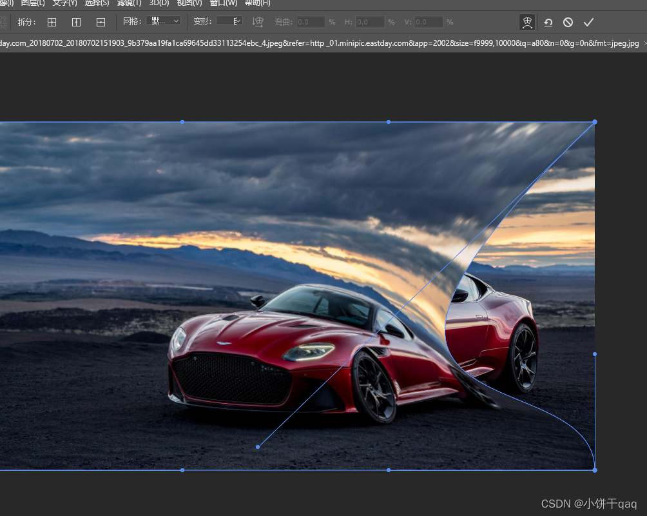
Task: Open the 视图(V) menu
Action: [189, 3]
